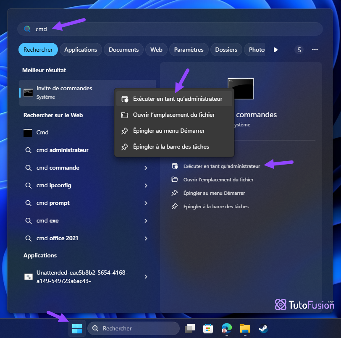Click Ouvrir l'emplacement du fichier in the right panel
Viewport: 341px width, 338px height.
(218, 180)
